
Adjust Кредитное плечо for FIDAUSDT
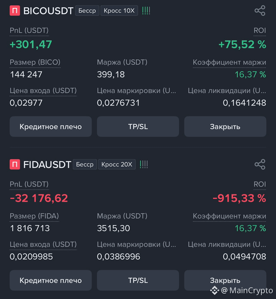(51, 280)
